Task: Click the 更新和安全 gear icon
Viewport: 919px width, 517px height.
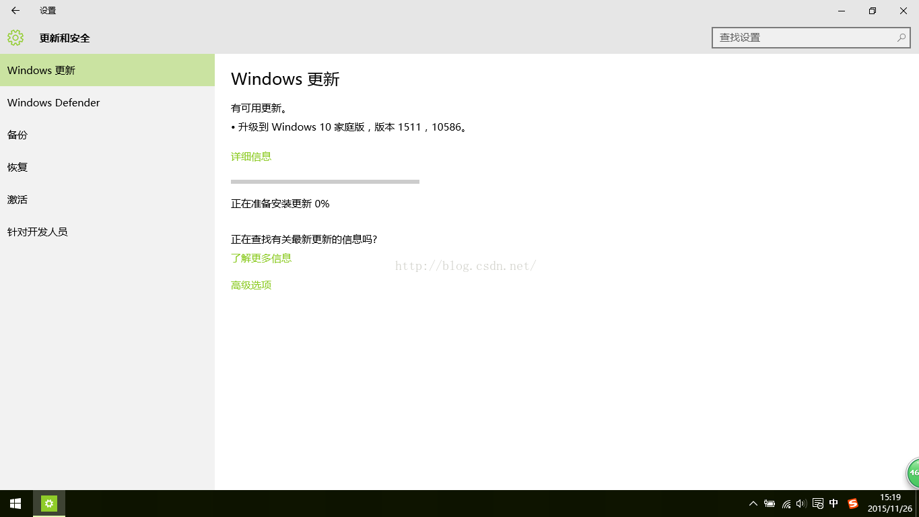Action: [x=15, y=38]
